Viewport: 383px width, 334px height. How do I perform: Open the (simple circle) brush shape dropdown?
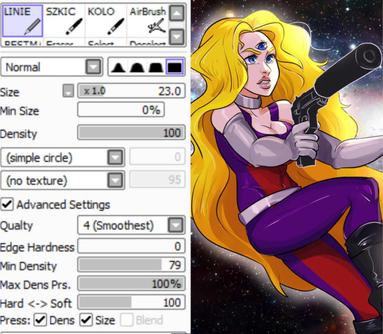click(x=63, y=157)
